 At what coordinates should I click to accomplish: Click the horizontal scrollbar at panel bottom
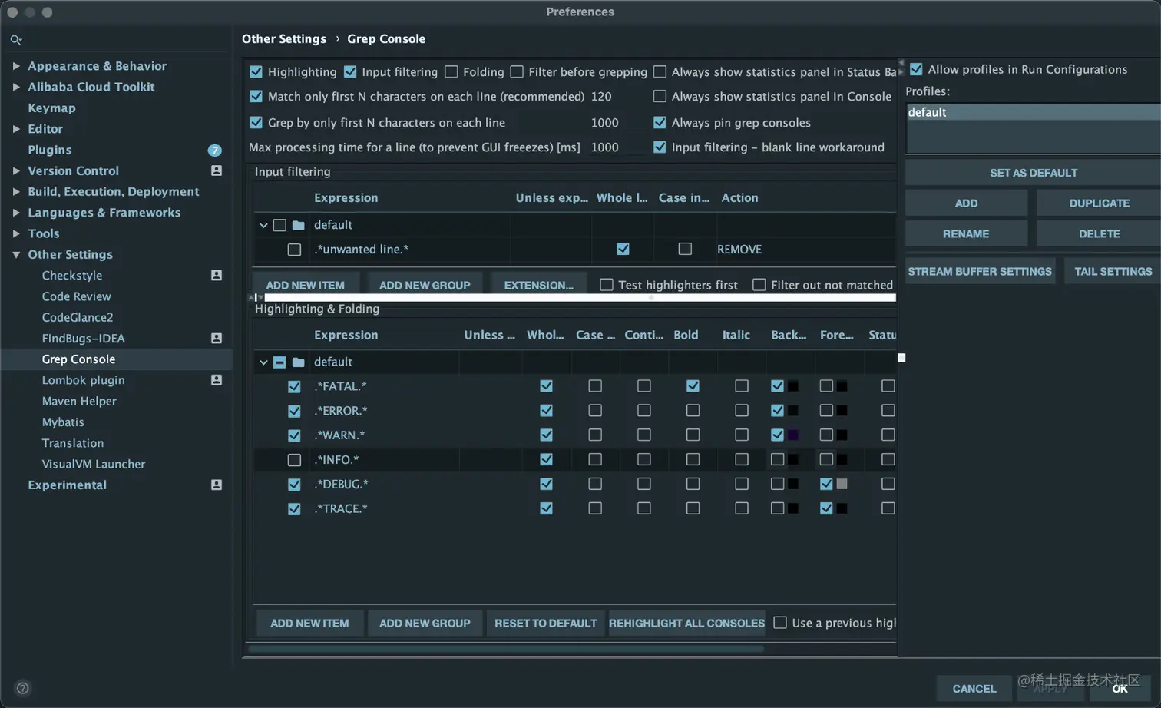506,649
